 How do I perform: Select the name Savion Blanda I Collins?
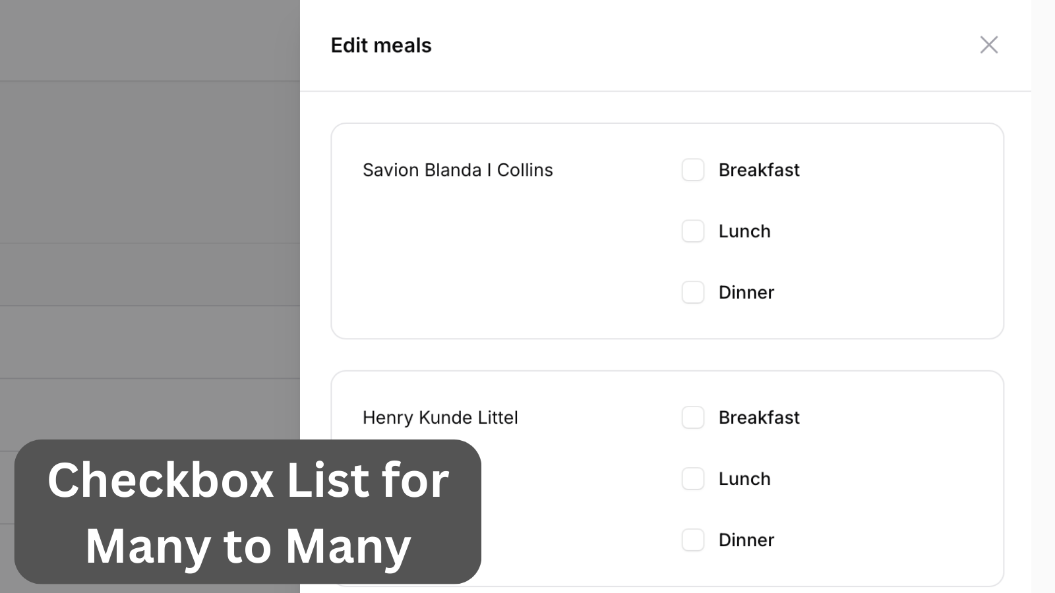coord(458,170)
